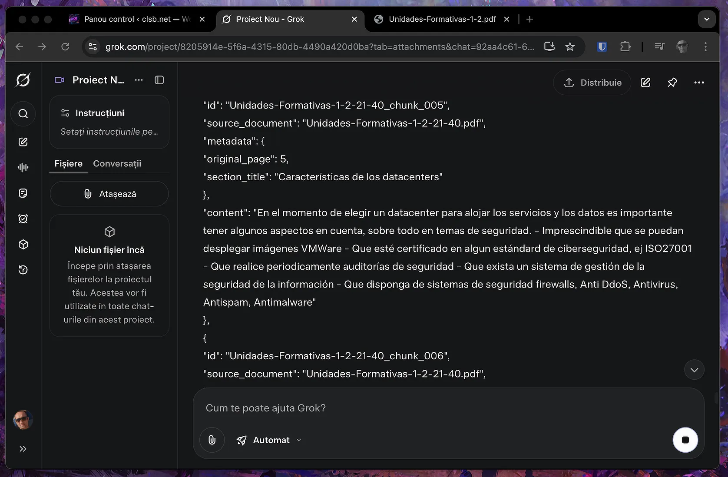Open the sidebar notes icon
The height and width of the screenshot is (477, 728).
(23, 193)
